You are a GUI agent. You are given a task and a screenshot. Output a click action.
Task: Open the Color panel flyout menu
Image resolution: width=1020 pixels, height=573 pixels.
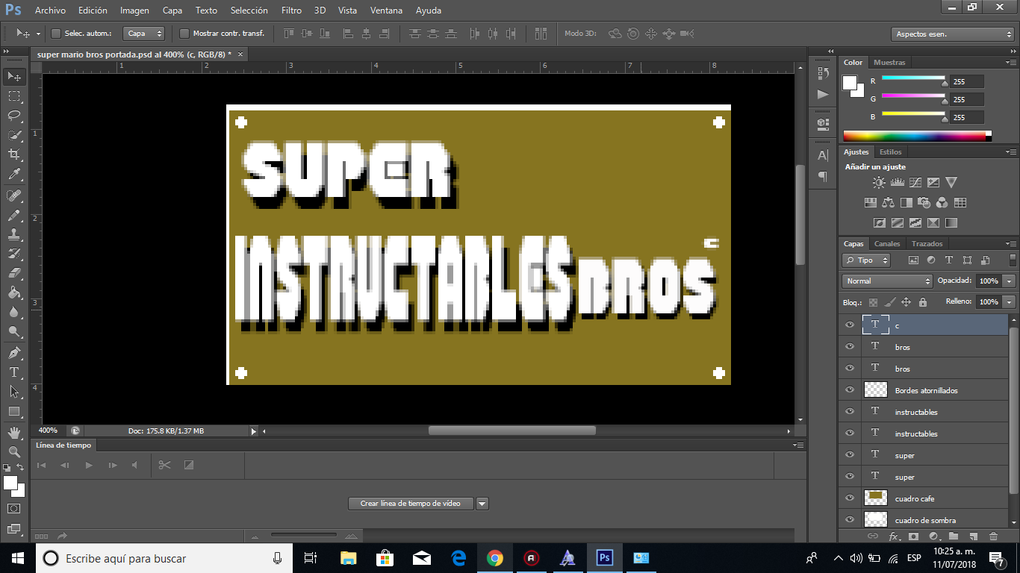pyautogui.click(x=1011, y=63)
